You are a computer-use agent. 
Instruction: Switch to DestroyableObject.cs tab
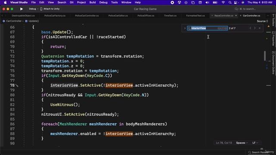(x=23, y=15)
